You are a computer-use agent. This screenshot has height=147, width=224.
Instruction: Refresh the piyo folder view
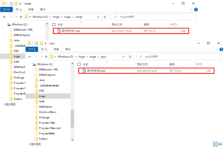130,57
